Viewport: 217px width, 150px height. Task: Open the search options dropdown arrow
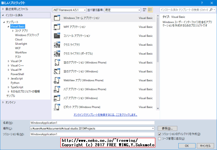214,10
